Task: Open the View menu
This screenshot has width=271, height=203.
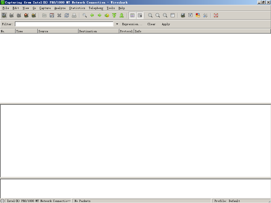Action: (26, 8)
